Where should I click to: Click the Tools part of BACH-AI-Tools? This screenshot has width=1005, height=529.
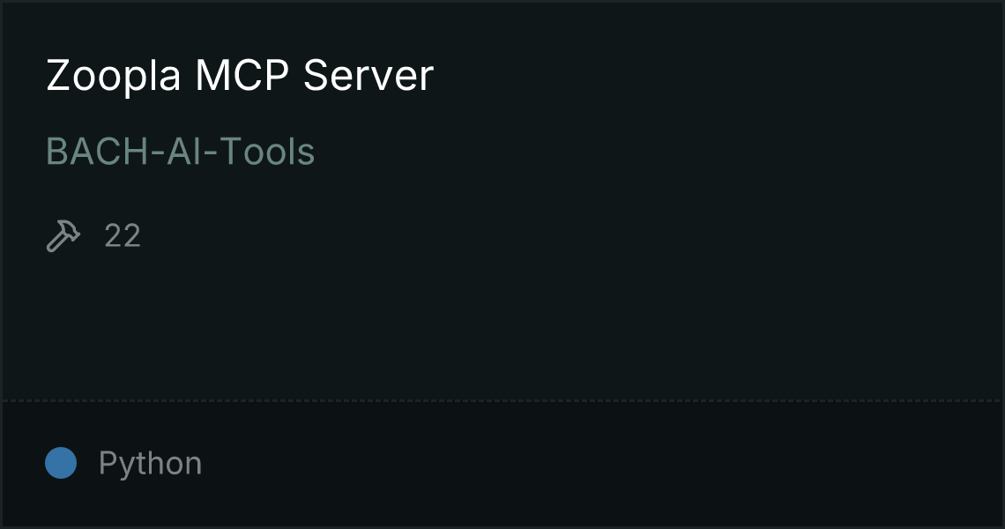(x=266, y=152)
